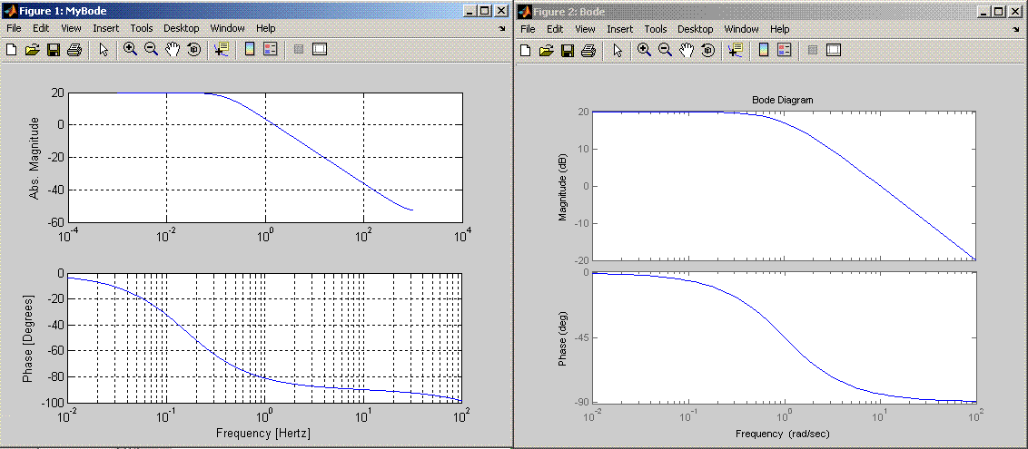Screen dimensions: 1028x449
Task: Click the Figure 2: Bode title bar
Action: point(727,11)
